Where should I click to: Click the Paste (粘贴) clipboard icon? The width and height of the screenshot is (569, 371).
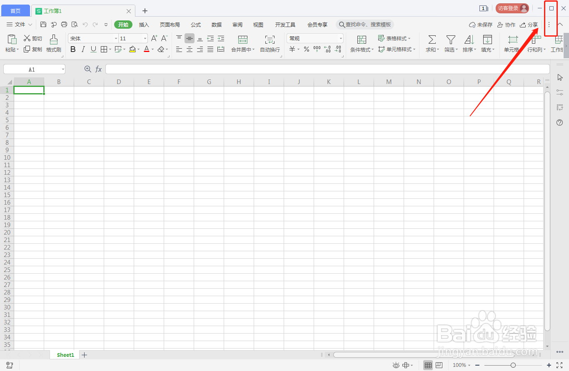[x=12, y=40]
